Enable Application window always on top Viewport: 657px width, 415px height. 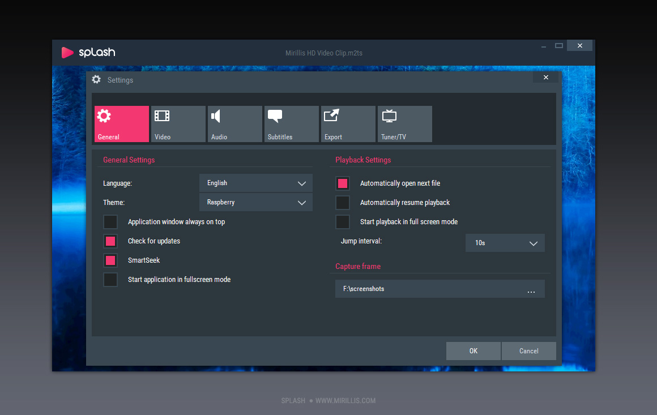pos(110,222)
